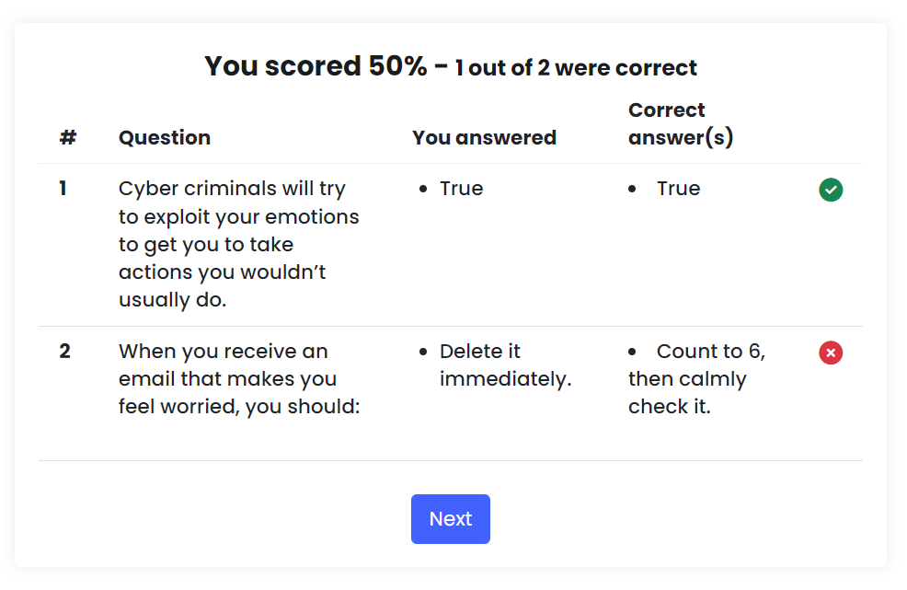
Task: Click the red cross icon for question 2
Action: [831, 353]
